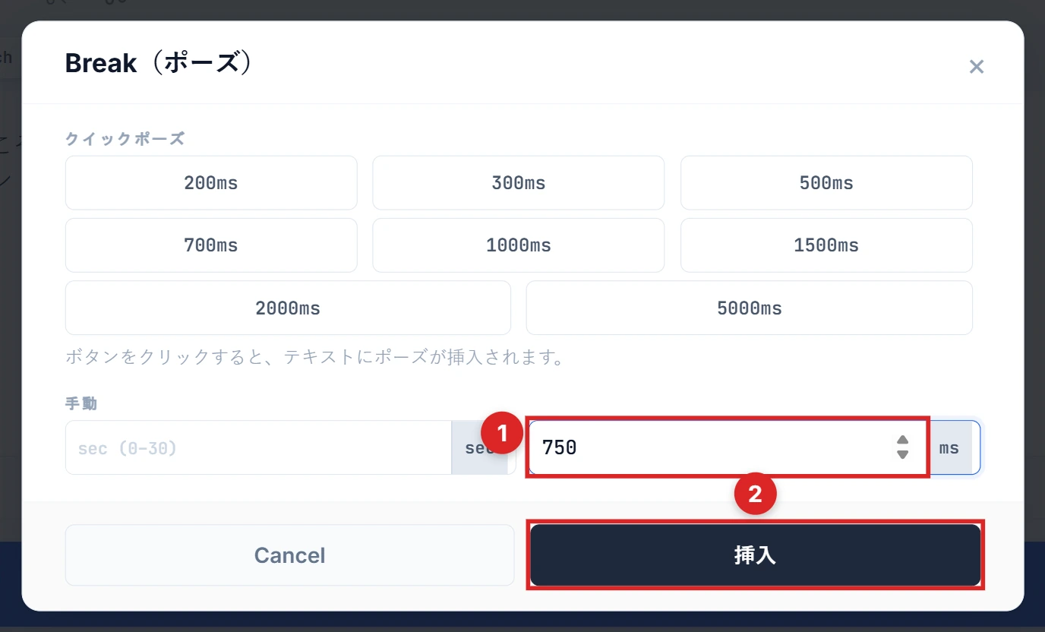This screenshot has height=632, width=1045.
Task: Insert a 1000ms quick pause
Action: pyautogui.click(x=519, y=245)
